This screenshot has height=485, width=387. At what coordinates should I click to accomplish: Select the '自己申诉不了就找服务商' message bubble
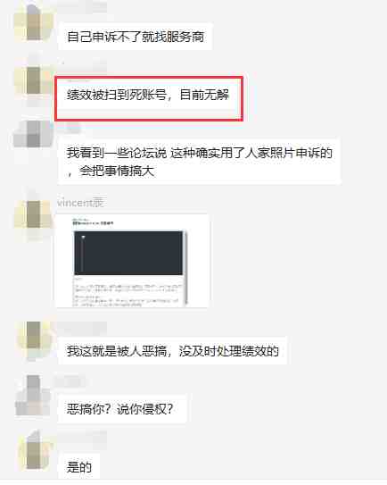(x=136, y=37)
